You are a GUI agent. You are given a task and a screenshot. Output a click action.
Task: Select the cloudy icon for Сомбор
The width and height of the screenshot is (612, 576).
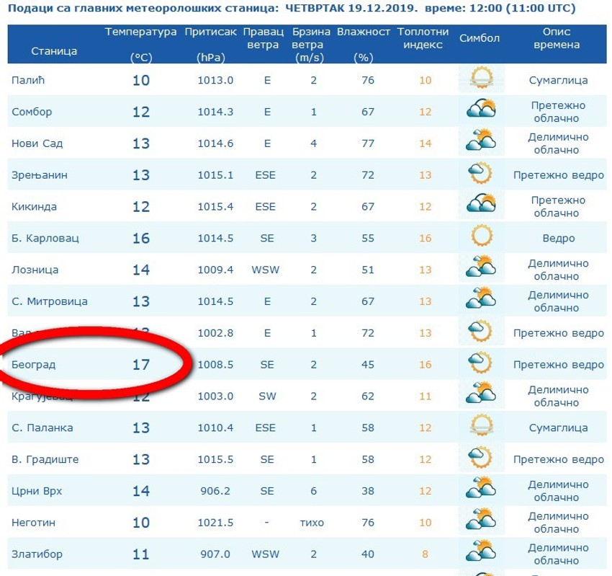point(480,112)
